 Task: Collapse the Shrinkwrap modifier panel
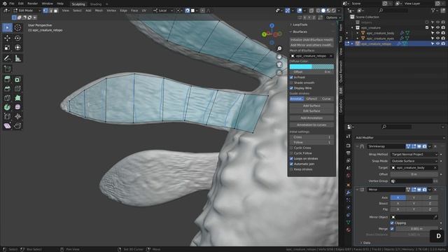coord(357,146)
